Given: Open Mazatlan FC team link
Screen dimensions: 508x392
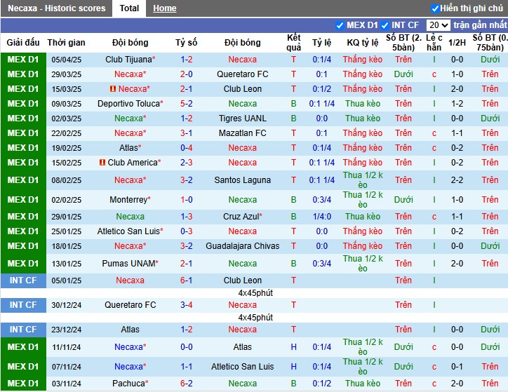Looking at the screenshot, I should click(242, 133).
